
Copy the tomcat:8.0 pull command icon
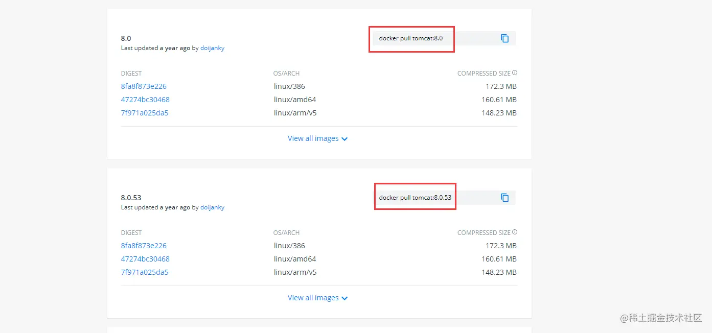(504, 38)
